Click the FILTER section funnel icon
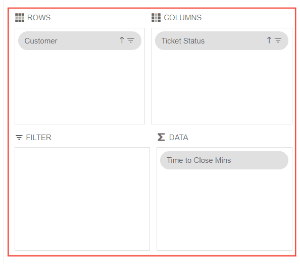300x264 pixels. pos(19,138)
